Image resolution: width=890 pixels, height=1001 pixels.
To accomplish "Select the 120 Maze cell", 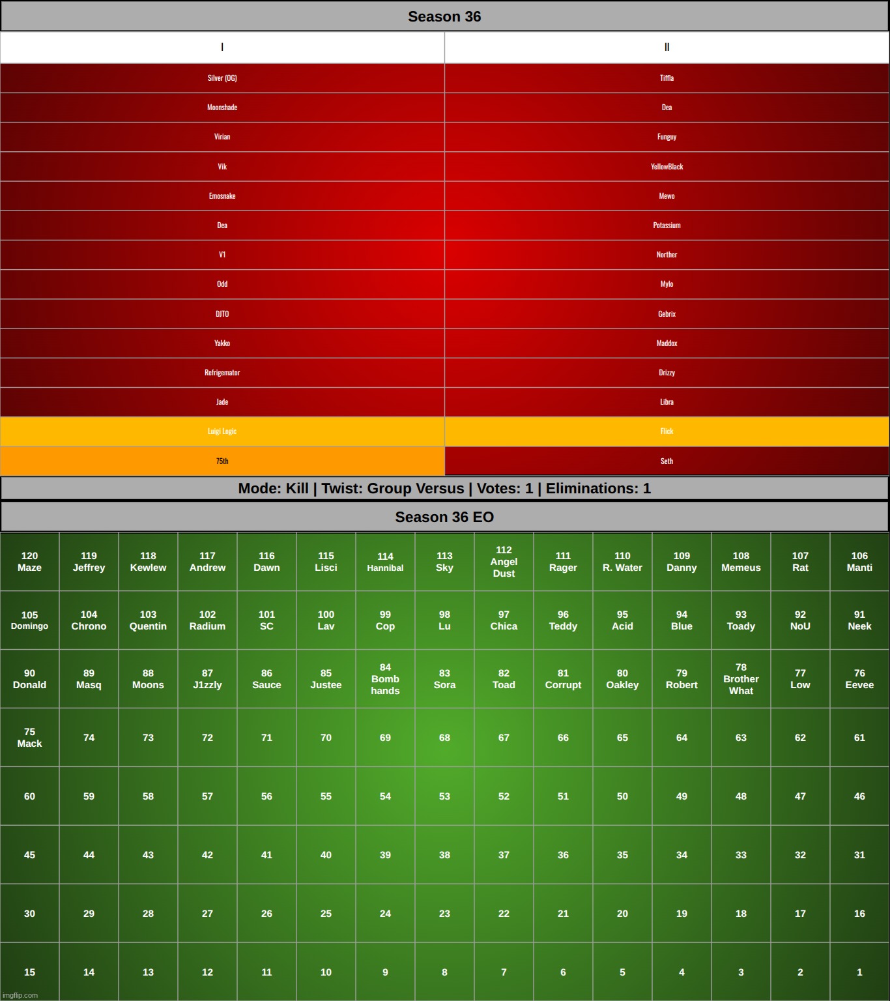I will pos(29,562).
